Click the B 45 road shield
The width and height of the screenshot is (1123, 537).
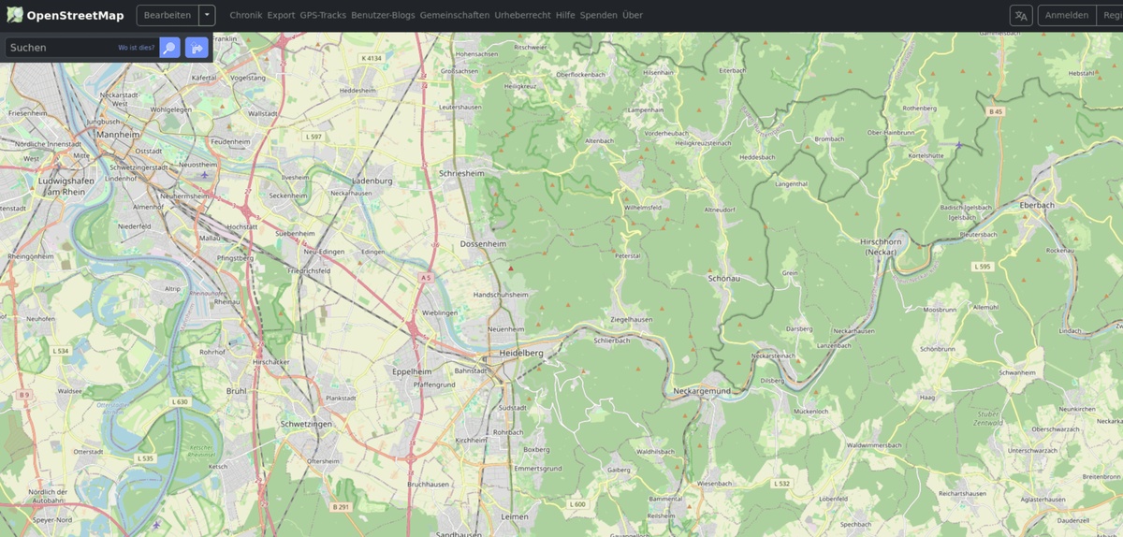click(996, 111)
